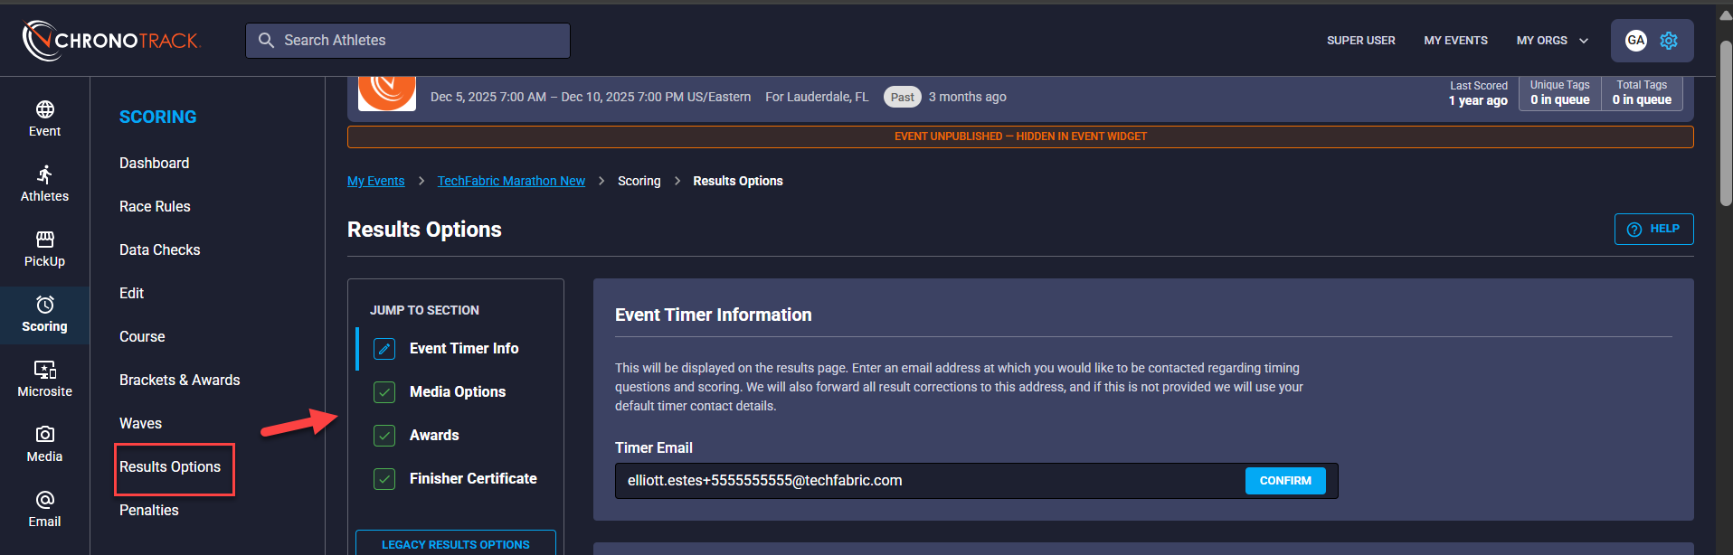Expand the My Orgs dropdown
Viewport: 1733px width, 555px height.
[x=1552, y=41]
